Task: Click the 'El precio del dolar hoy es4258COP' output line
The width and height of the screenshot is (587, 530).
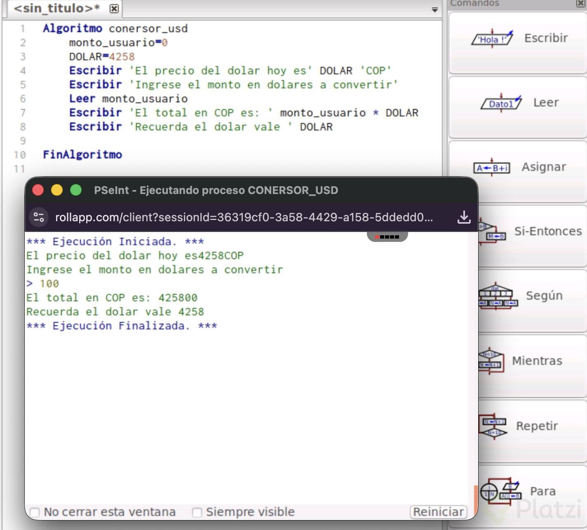Action: 135,256
